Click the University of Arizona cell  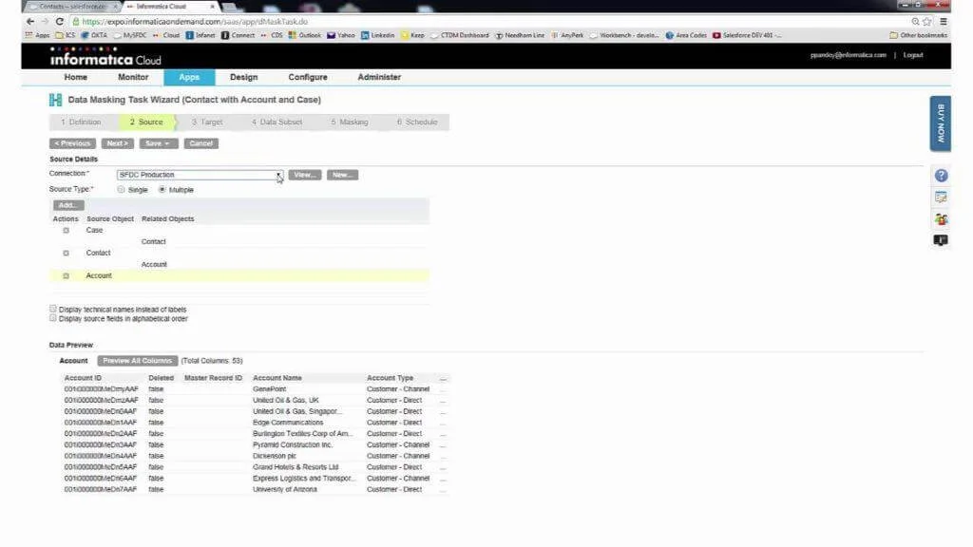click(x=285, y=489)
